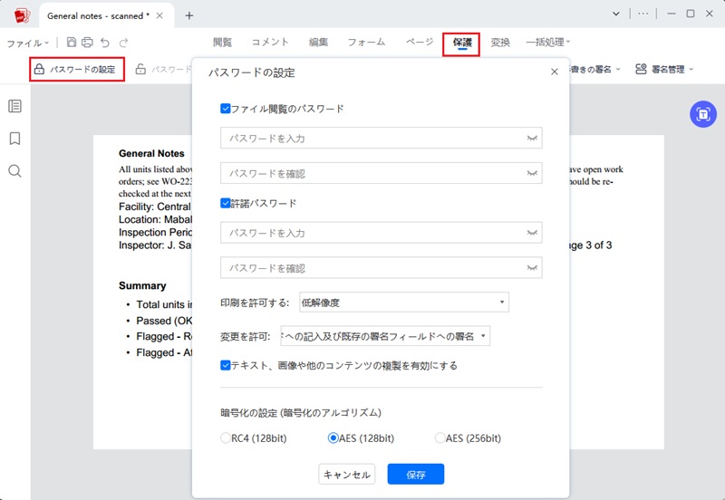Viewport: 725px width, 500px height.
Task: Switch to the 変換 tab
Action: [x=500, y=42]
